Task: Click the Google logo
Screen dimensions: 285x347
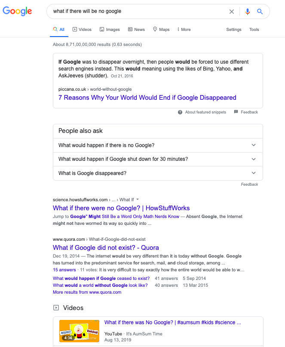Action: pos(17,11)
